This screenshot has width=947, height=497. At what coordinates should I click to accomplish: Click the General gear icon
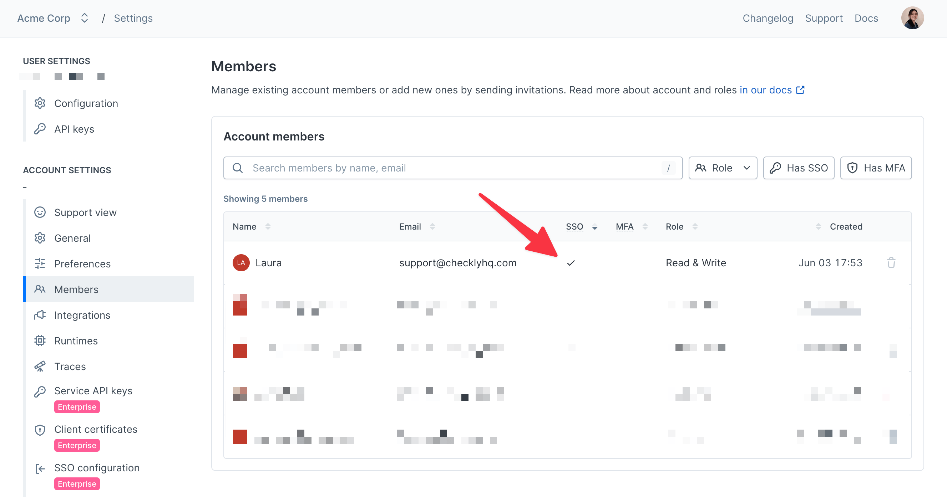tap(40, 238)
